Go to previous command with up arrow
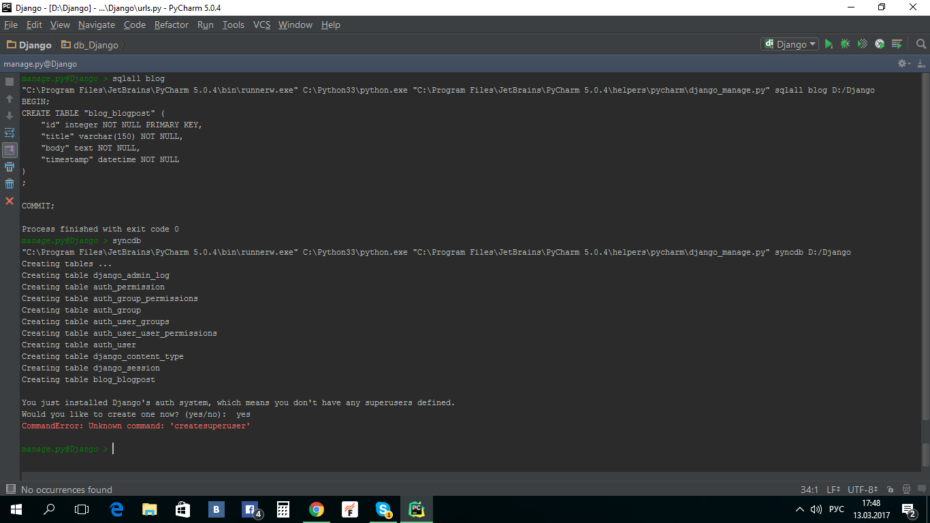This screenshot has height=523, width=930. (10, 99)
